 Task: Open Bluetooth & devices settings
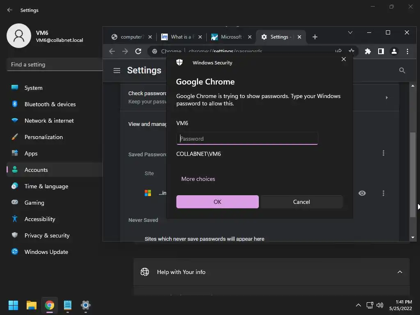coord(55,104)
